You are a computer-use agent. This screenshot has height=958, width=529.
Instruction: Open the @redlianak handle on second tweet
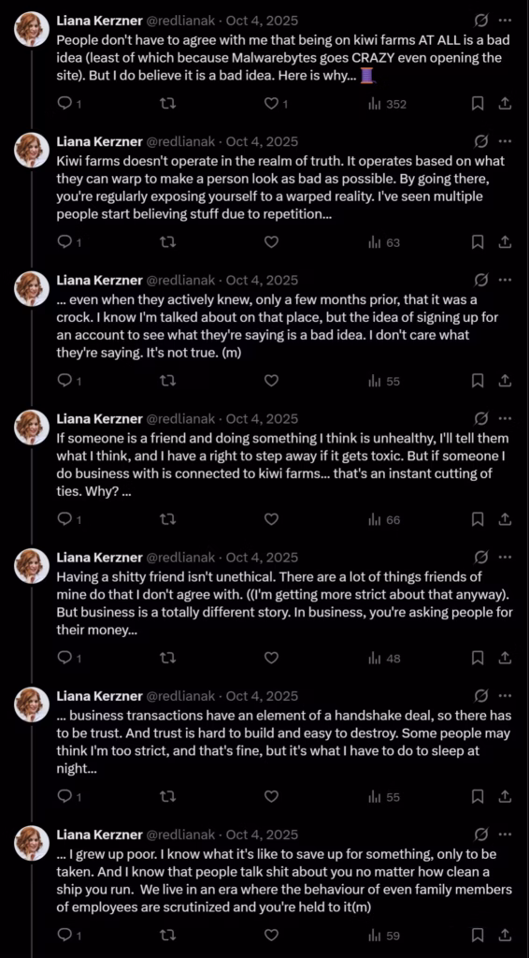[x=179, y=142]
